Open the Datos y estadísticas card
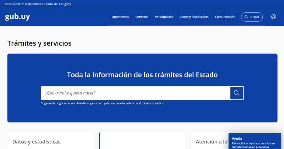This screenshot has height=149, width=284. coord(37,142)
